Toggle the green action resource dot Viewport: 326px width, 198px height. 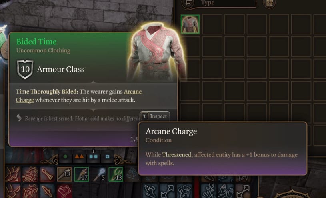pos(65,156)
